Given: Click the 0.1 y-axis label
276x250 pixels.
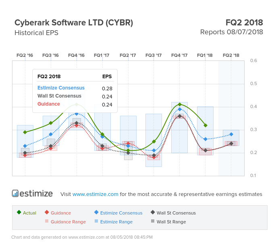Looking at the screenshot, I should [x=253, y=175].
